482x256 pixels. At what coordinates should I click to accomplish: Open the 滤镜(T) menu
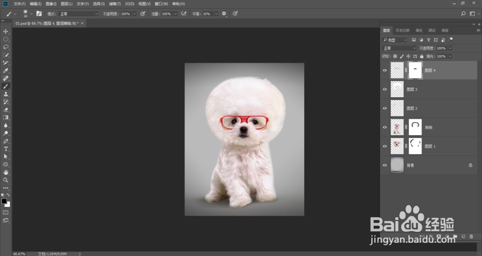pos(115,4)
